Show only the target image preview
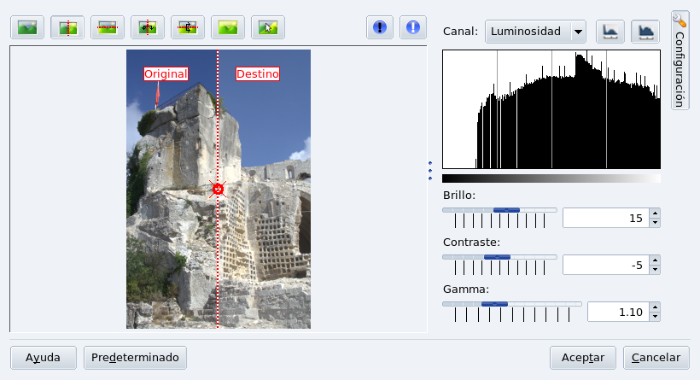 [x=228, y=27]
